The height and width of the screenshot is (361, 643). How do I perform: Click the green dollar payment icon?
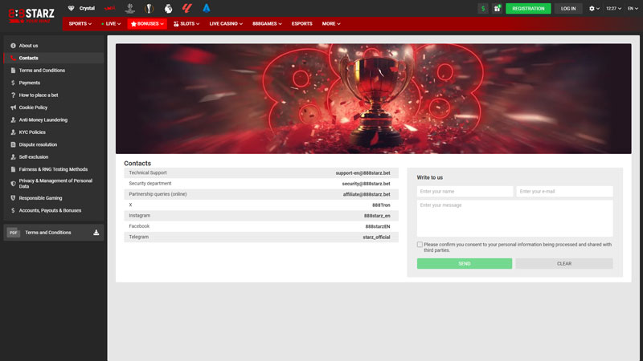coord(482,9)
